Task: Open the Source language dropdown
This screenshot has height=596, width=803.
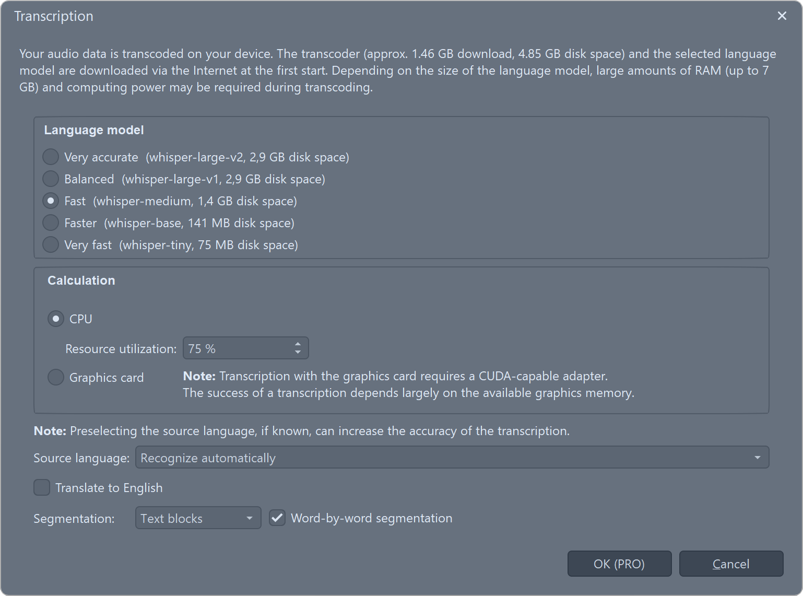Action: [444, 458]
